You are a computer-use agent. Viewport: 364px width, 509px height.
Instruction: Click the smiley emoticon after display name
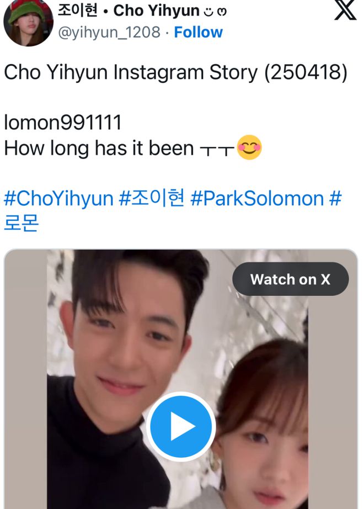(x=215, y=12)
